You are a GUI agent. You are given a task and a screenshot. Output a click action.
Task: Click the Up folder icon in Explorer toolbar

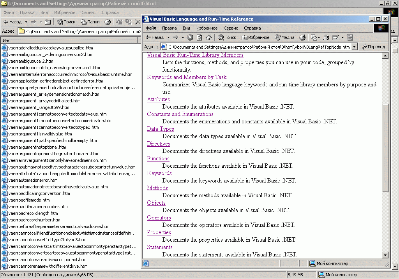coord(48,22)
